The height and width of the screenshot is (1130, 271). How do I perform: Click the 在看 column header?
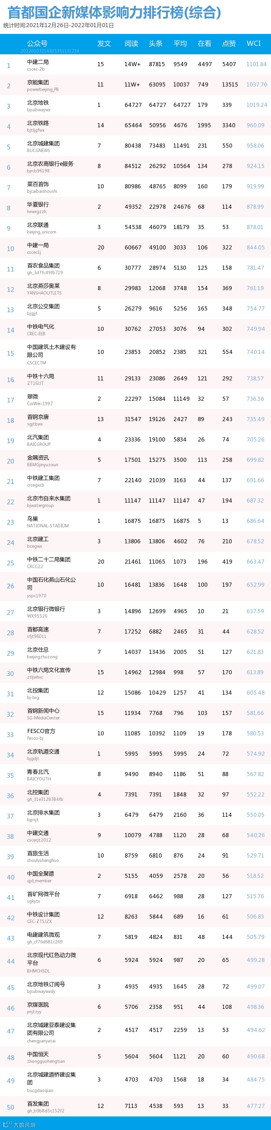[x=205, y=43]
